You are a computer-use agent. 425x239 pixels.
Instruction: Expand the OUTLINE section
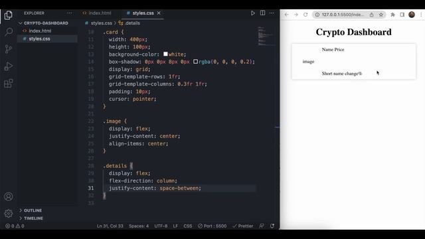(33, 210)
